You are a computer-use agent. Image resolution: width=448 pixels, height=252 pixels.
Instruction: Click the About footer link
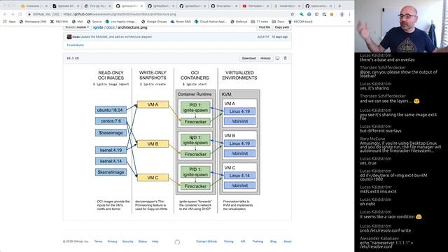click(x=288, y=241)
